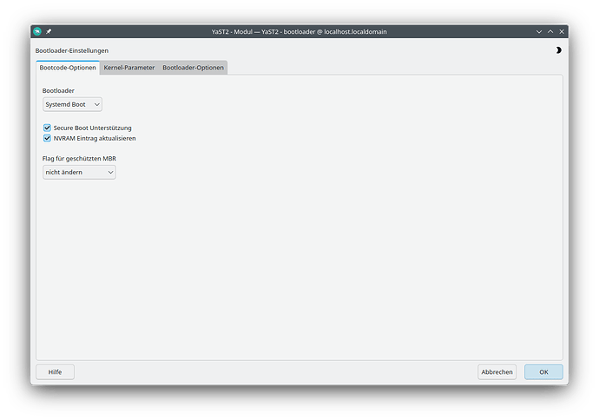Viewport: 599px width, 420px height.
Task: Maximize the YaST2 bootloader window
Action: tap(550, 32)
